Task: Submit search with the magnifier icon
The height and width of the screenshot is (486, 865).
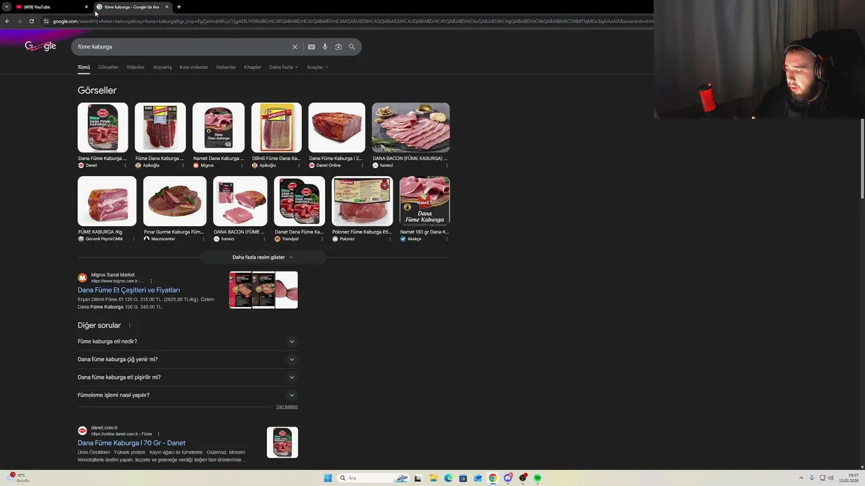Action: tap(352, 47)
